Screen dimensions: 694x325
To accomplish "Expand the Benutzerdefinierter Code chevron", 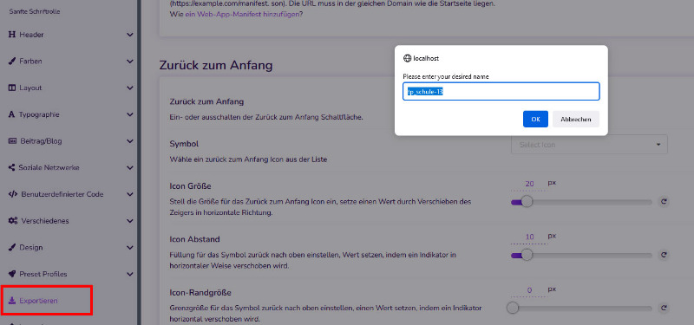I will [129, 194].
